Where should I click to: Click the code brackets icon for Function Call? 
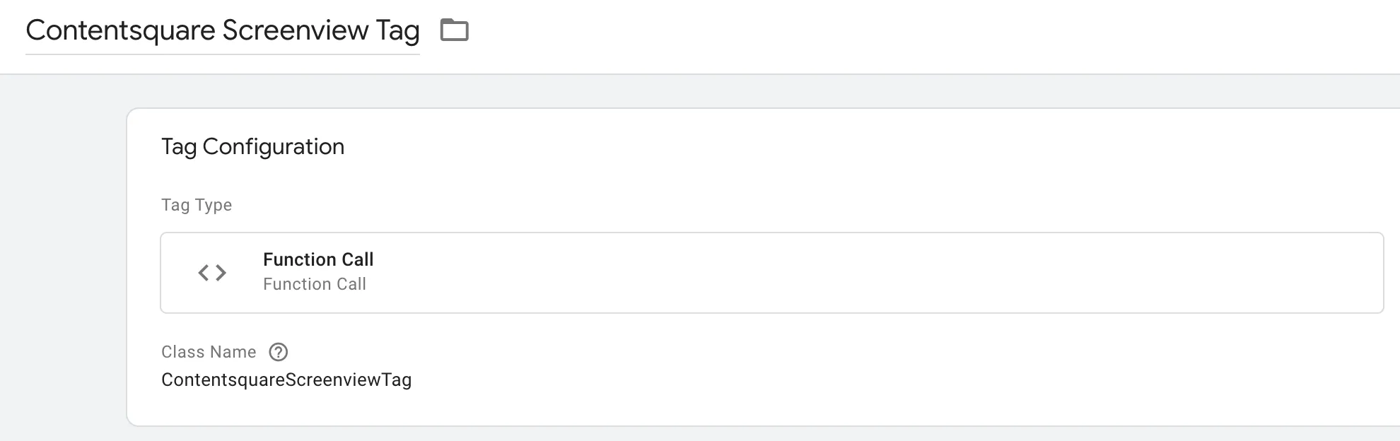pos(212,273)
